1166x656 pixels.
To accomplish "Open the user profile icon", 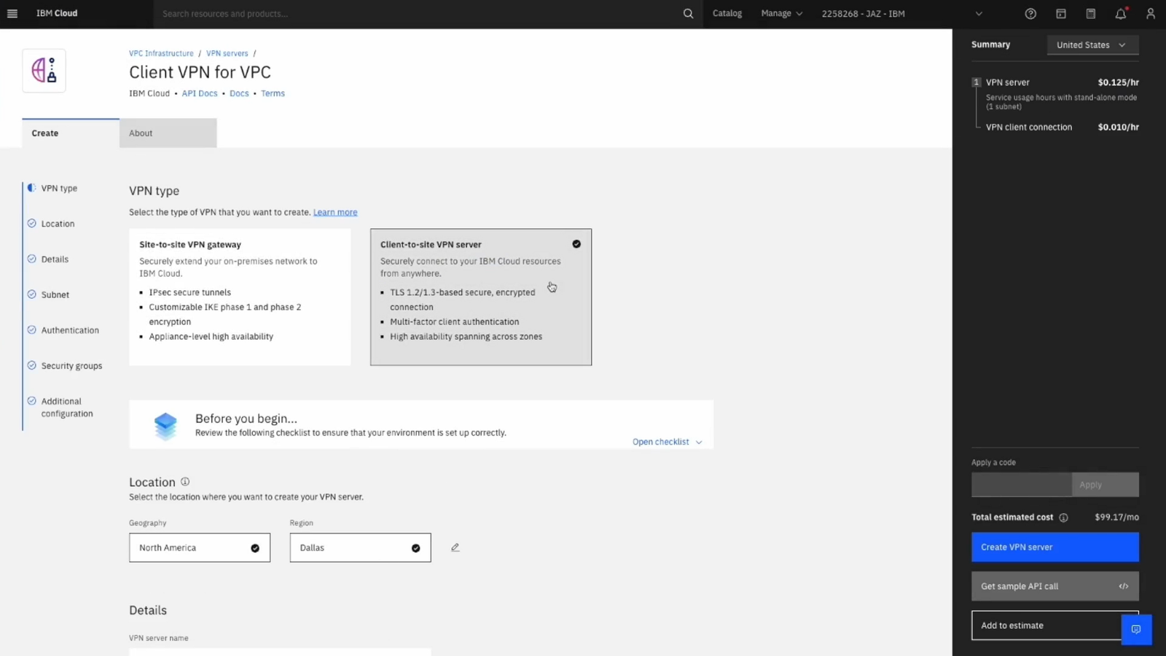I will pyautogui.click(x=1151, y=13).
